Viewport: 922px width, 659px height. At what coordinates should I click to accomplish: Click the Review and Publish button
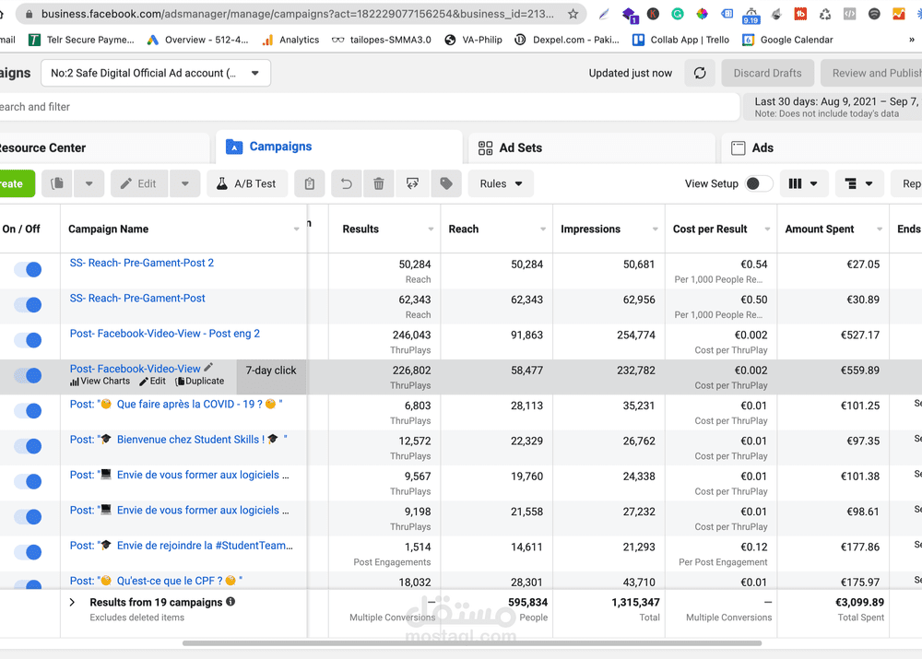[871, 73]
